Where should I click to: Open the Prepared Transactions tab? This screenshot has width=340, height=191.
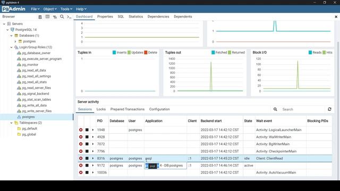[x=127, y=109]
